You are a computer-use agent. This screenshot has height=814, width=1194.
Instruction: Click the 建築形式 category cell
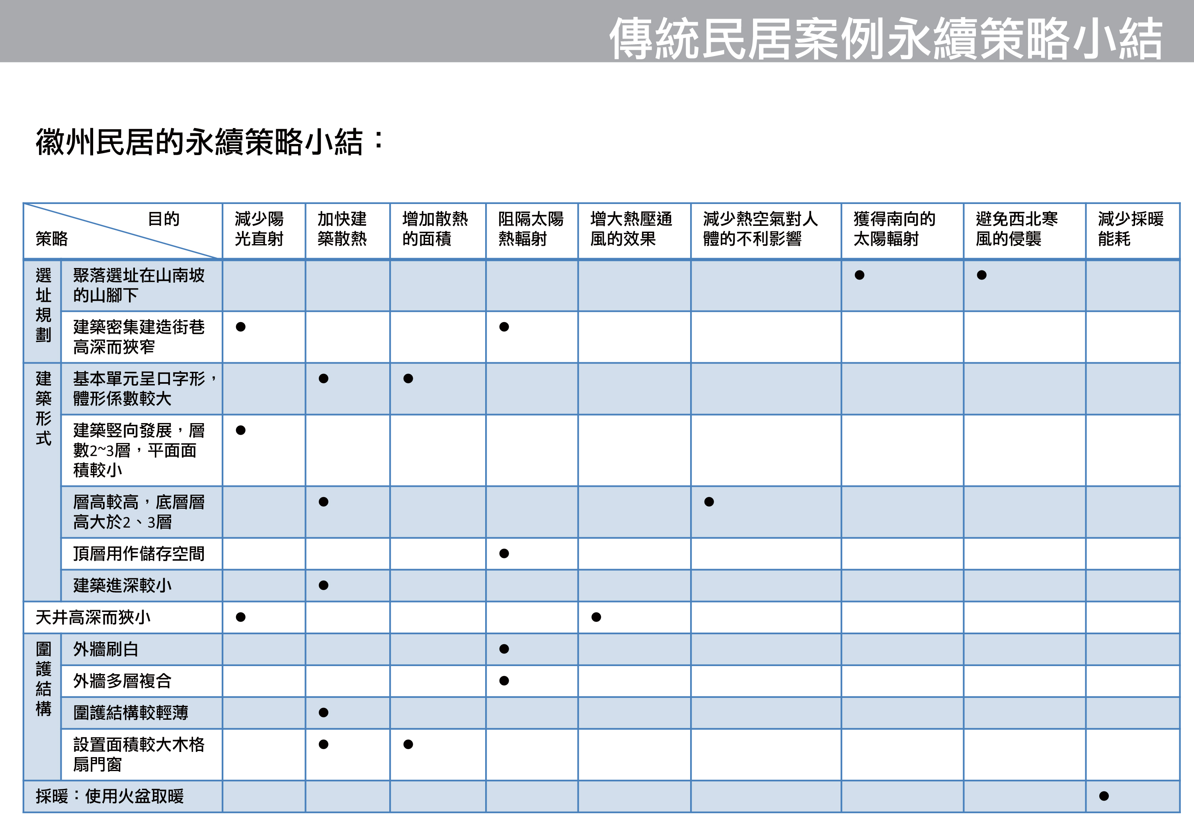(43, 408)
